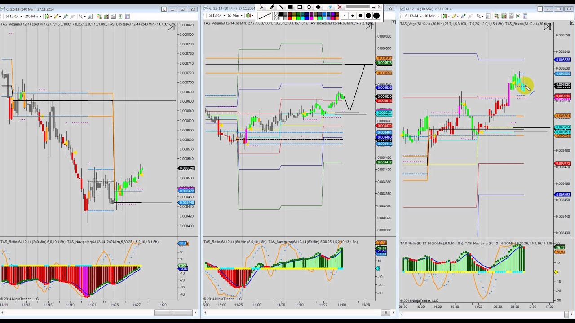
Task: Pick the white color swatch
Action: (x=281, y=18)
